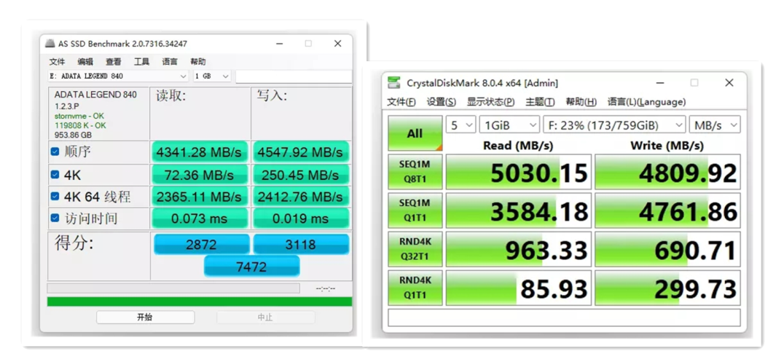This screenshot has height=362, width=784.
Task: Click the 3584.18 read value
Action: (x=519, y=210)
